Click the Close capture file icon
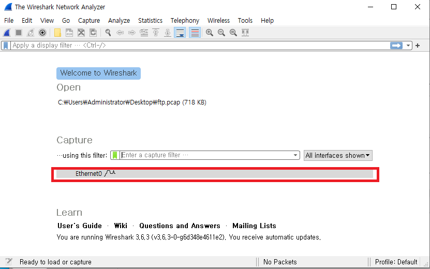 tap(81, 33)
